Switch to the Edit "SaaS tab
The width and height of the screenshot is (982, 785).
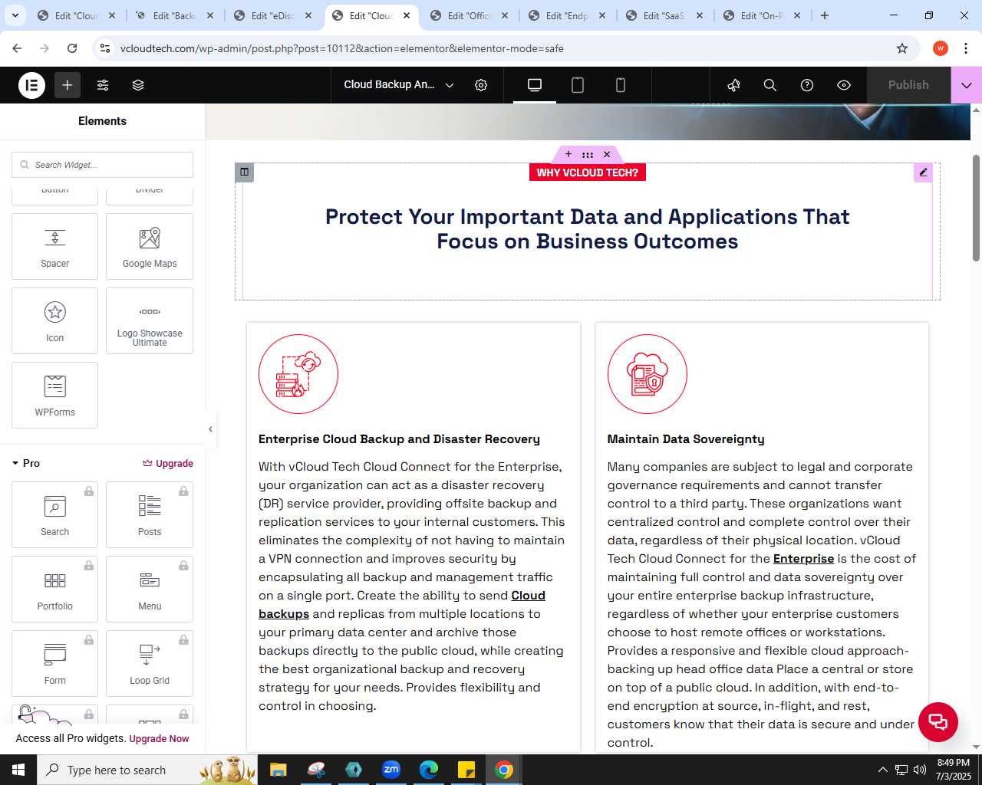click(664, 15)
